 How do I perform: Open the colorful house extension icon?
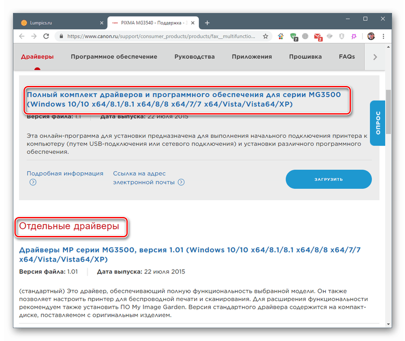(281, 36)
